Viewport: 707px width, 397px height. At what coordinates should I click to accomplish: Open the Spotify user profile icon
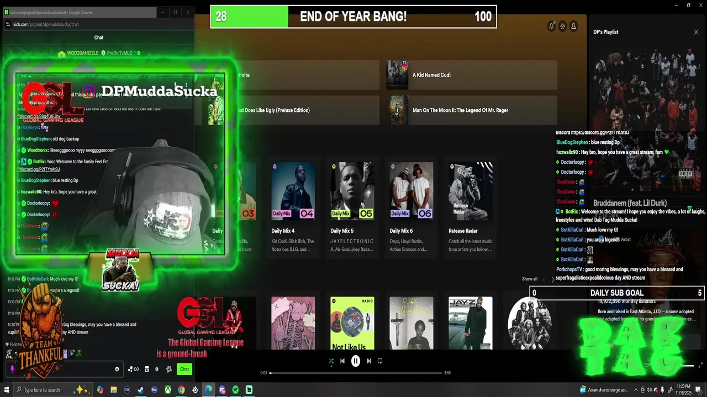pos(573,26)
